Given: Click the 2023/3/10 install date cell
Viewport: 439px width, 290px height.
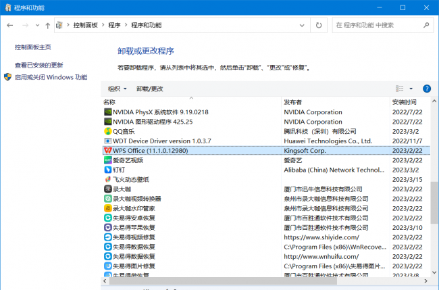Looking at the screenshot, I should (407, 228).
